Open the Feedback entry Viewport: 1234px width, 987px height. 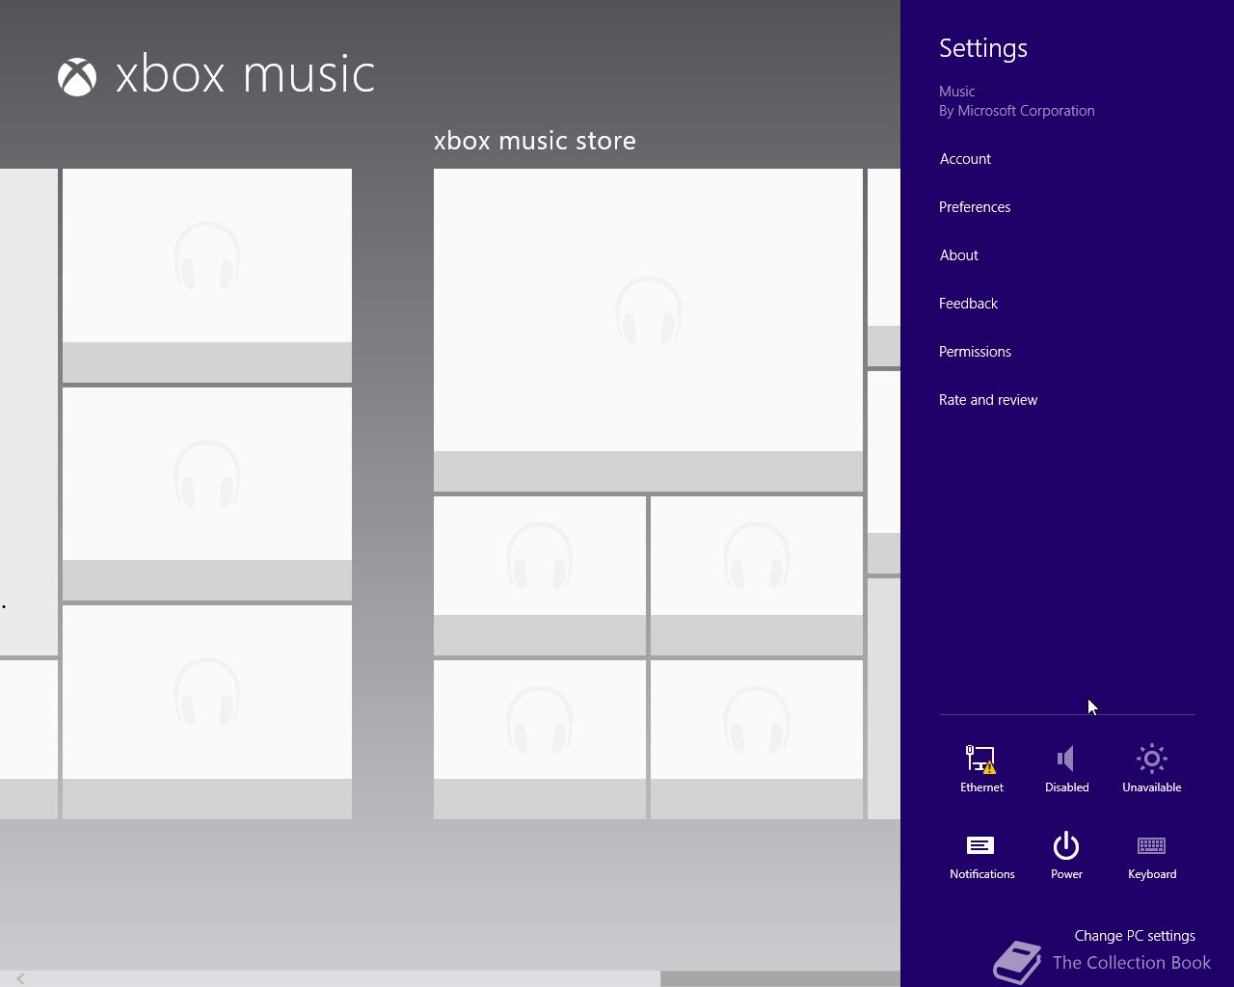[968, 304]
